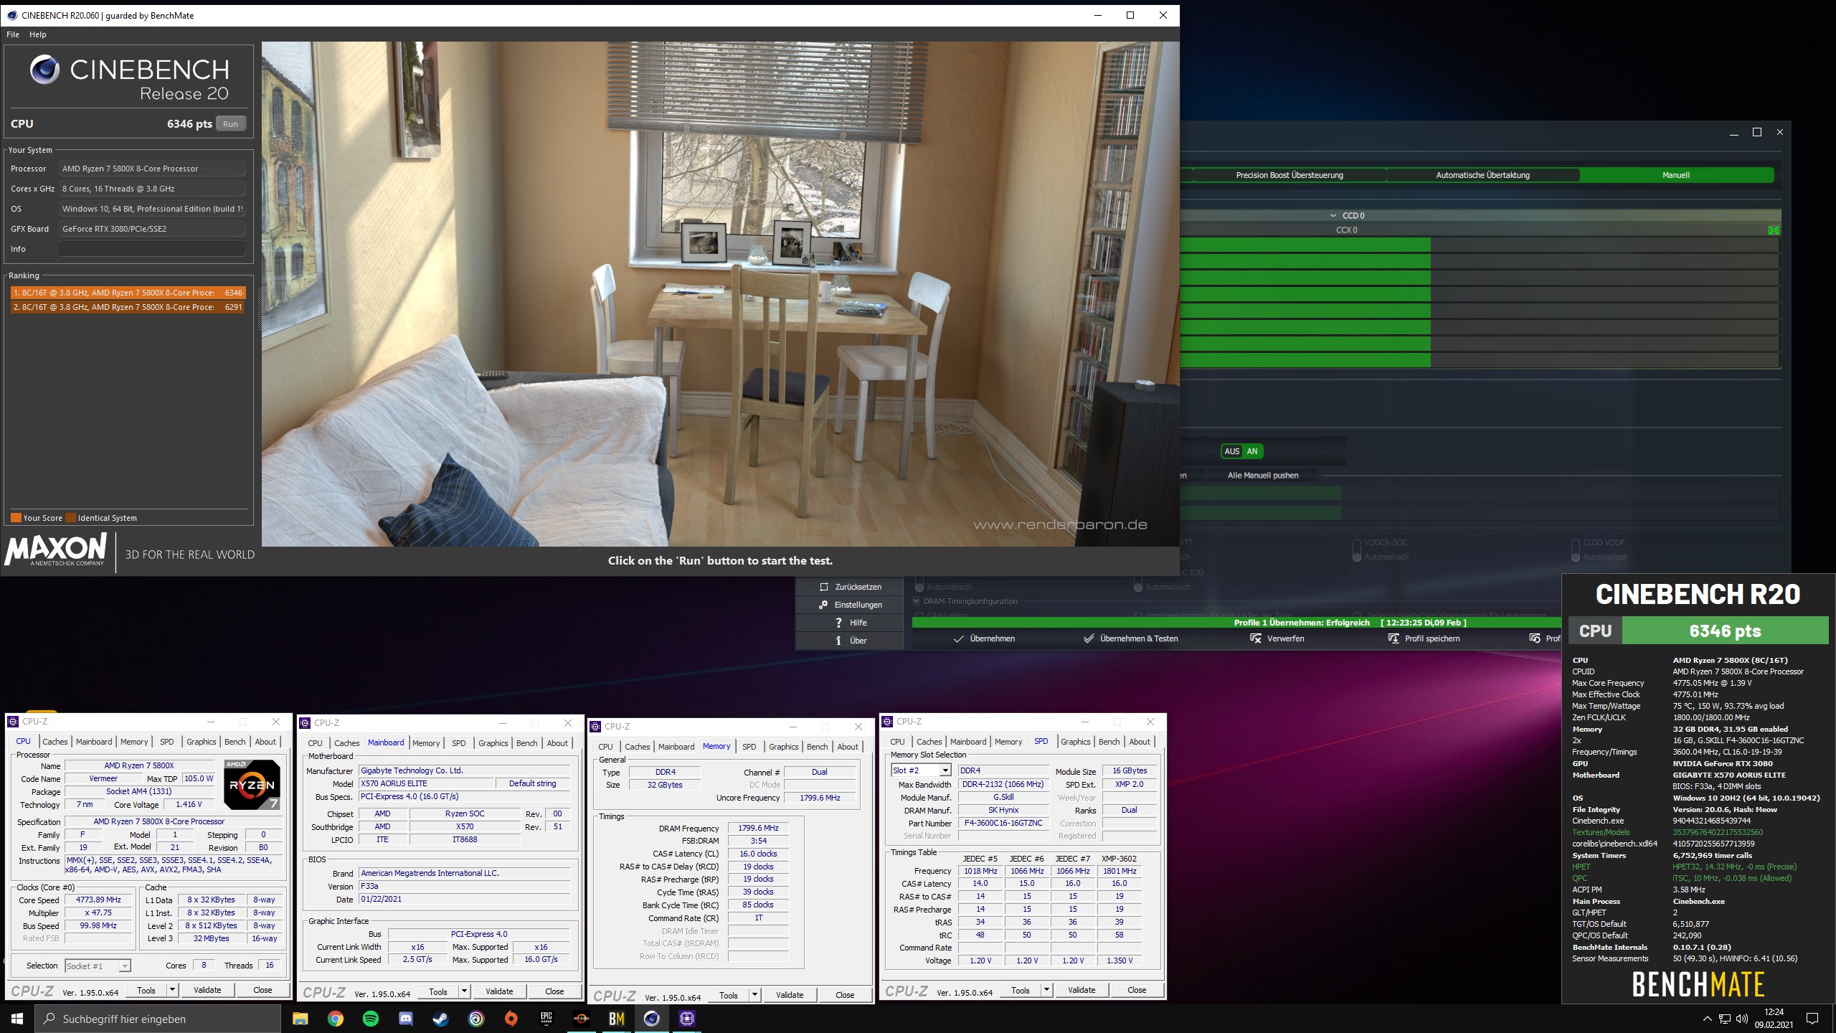Switch to Caches tab in first CPU-Z window
Viewport: 1836px width, 1033px height.
pos(55,742)
